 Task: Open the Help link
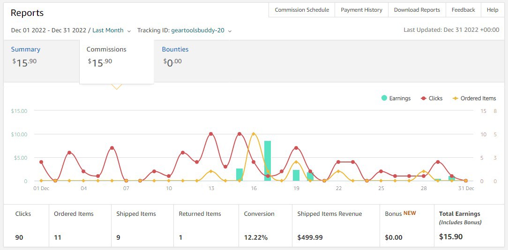(x=493, y=10)
